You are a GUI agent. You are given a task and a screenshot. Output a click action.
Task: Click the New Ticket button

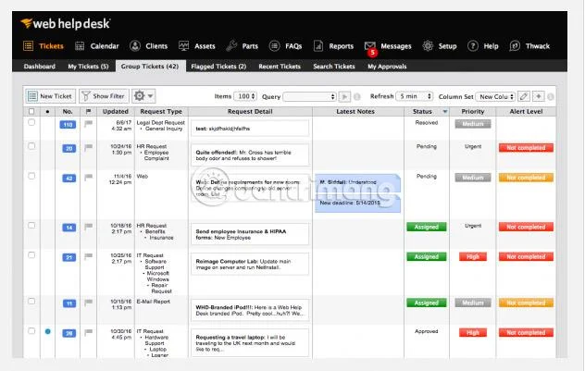click(50, 96)
